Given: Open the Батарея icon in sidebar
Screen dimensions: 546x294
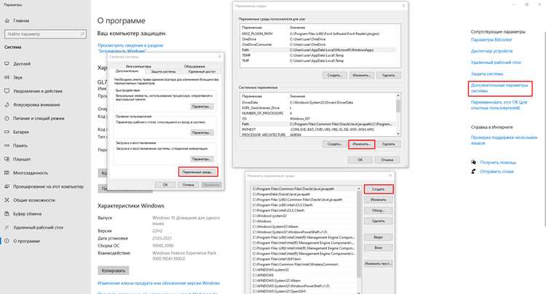Looking at the screenshot, I should click(x=7, y=132).
